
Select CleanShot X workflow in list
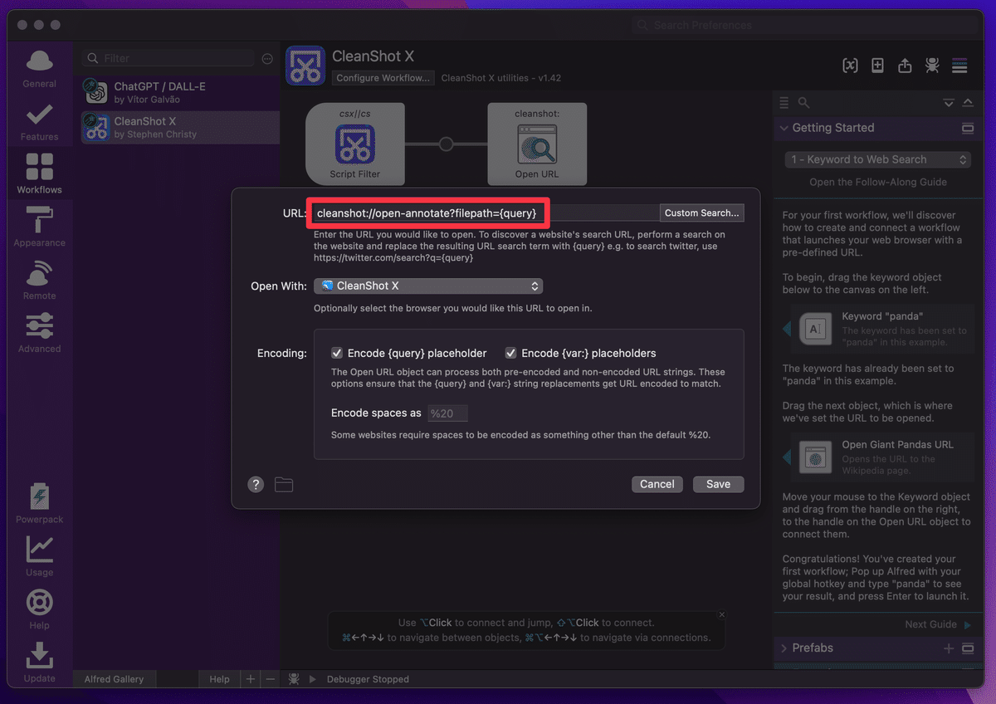(180, 127)
